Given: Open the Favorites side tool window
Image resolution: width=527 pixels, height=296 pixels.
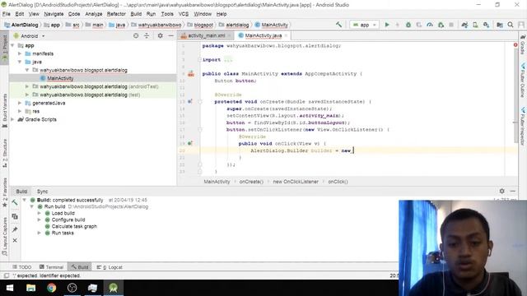Looking at the screenshot, I should pos(5,192).
